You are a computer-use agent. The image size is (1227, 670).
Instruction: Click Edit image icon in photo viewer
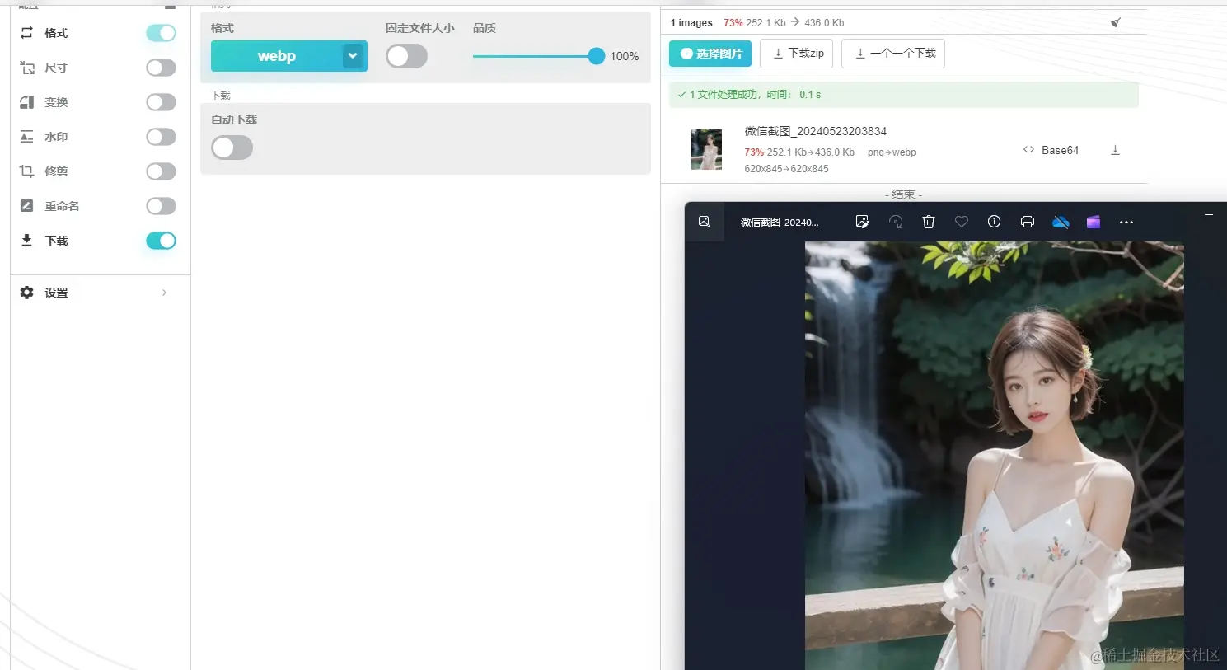click(863, 222)
